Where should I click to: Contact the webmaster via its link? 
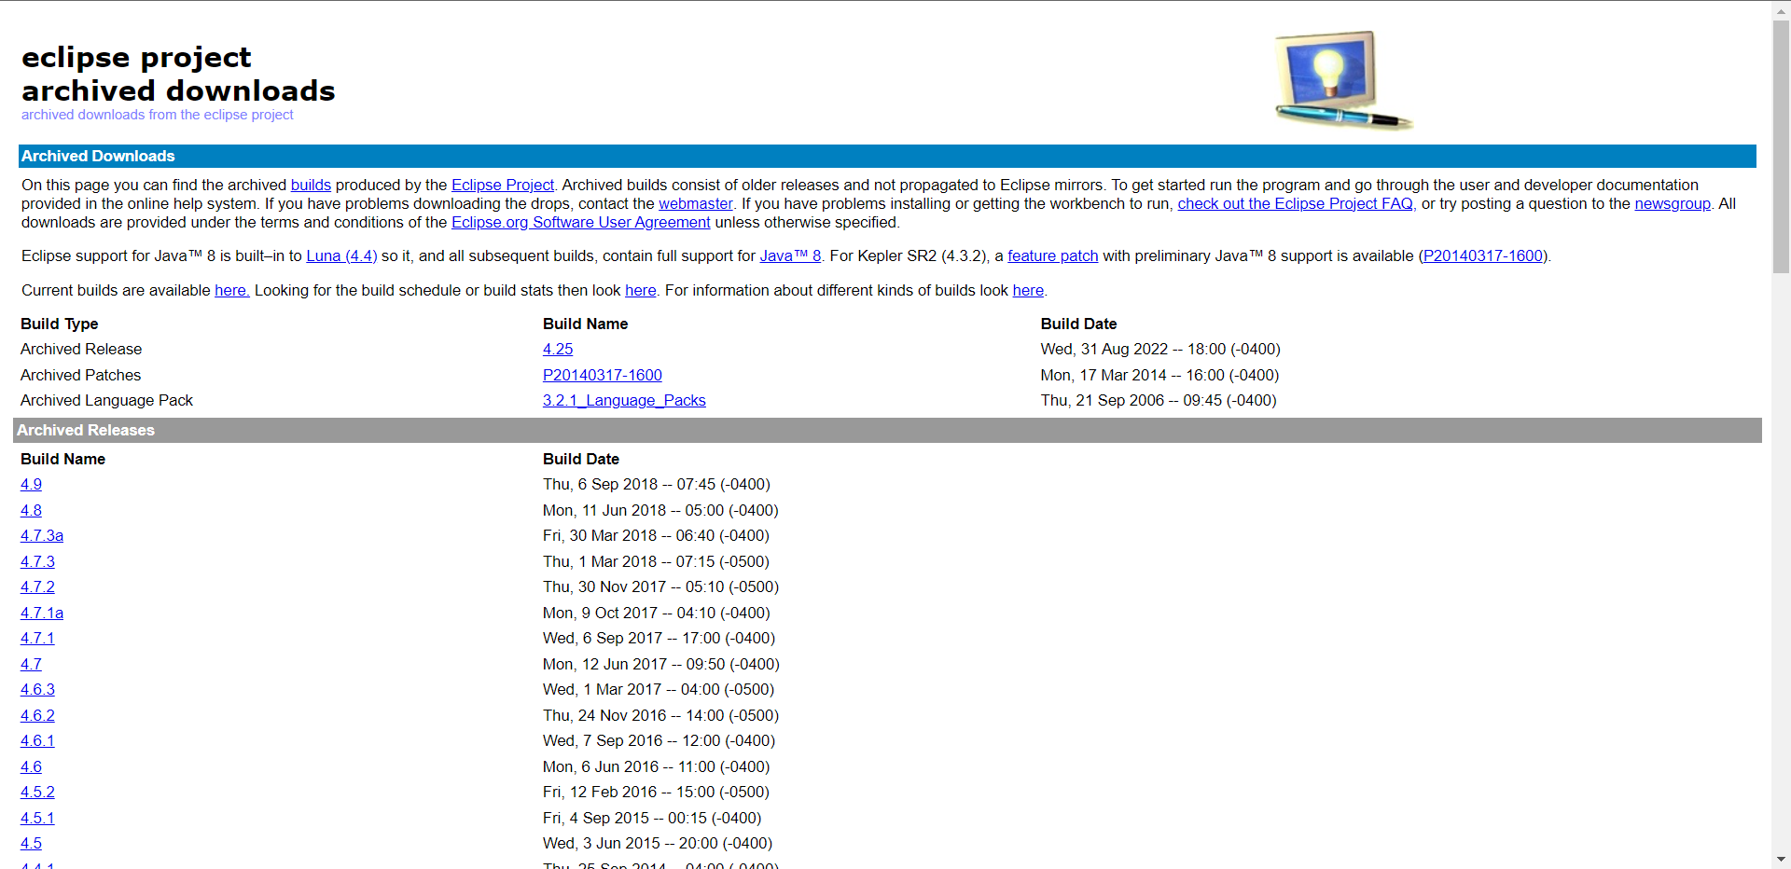(696, 203)
